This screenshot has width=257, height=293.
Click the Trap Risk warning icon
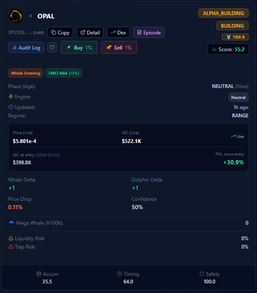point(11,246)
